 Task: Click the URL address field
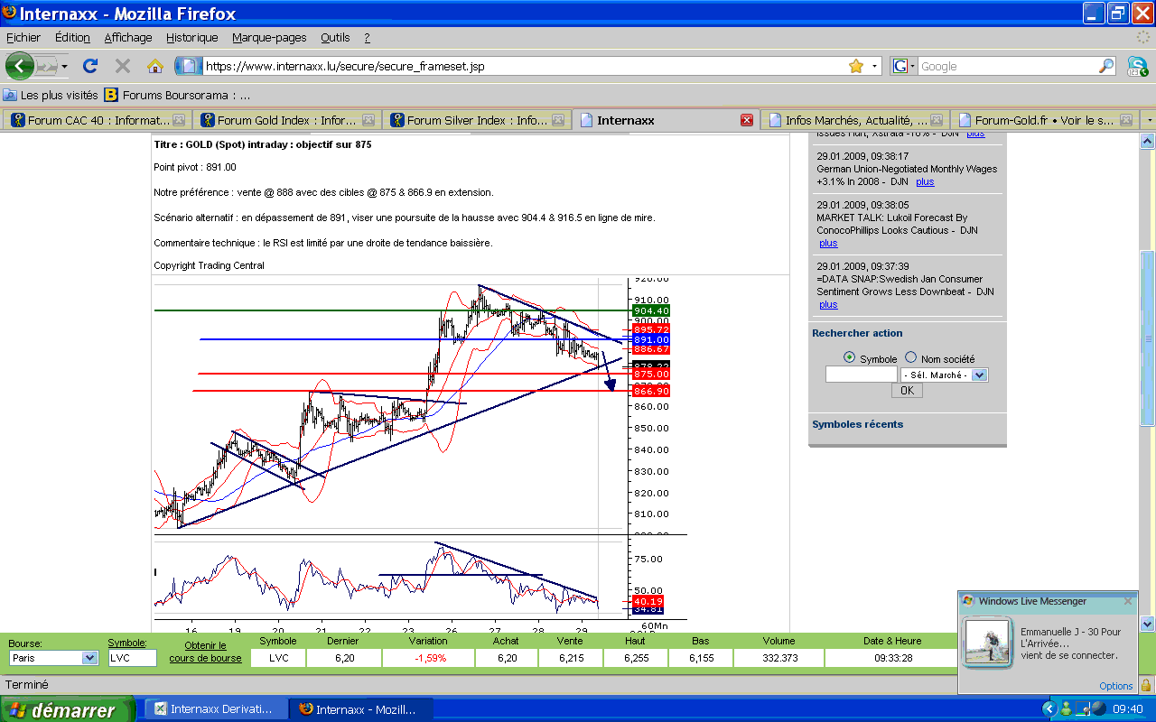coord(524,66)
